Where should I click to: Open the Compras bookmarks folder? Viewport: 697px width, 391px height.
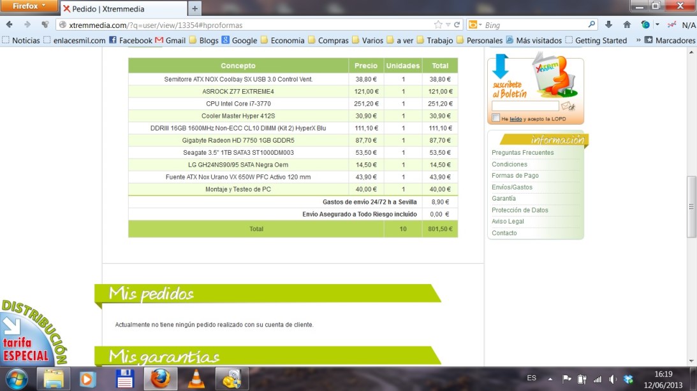(328, 40)
